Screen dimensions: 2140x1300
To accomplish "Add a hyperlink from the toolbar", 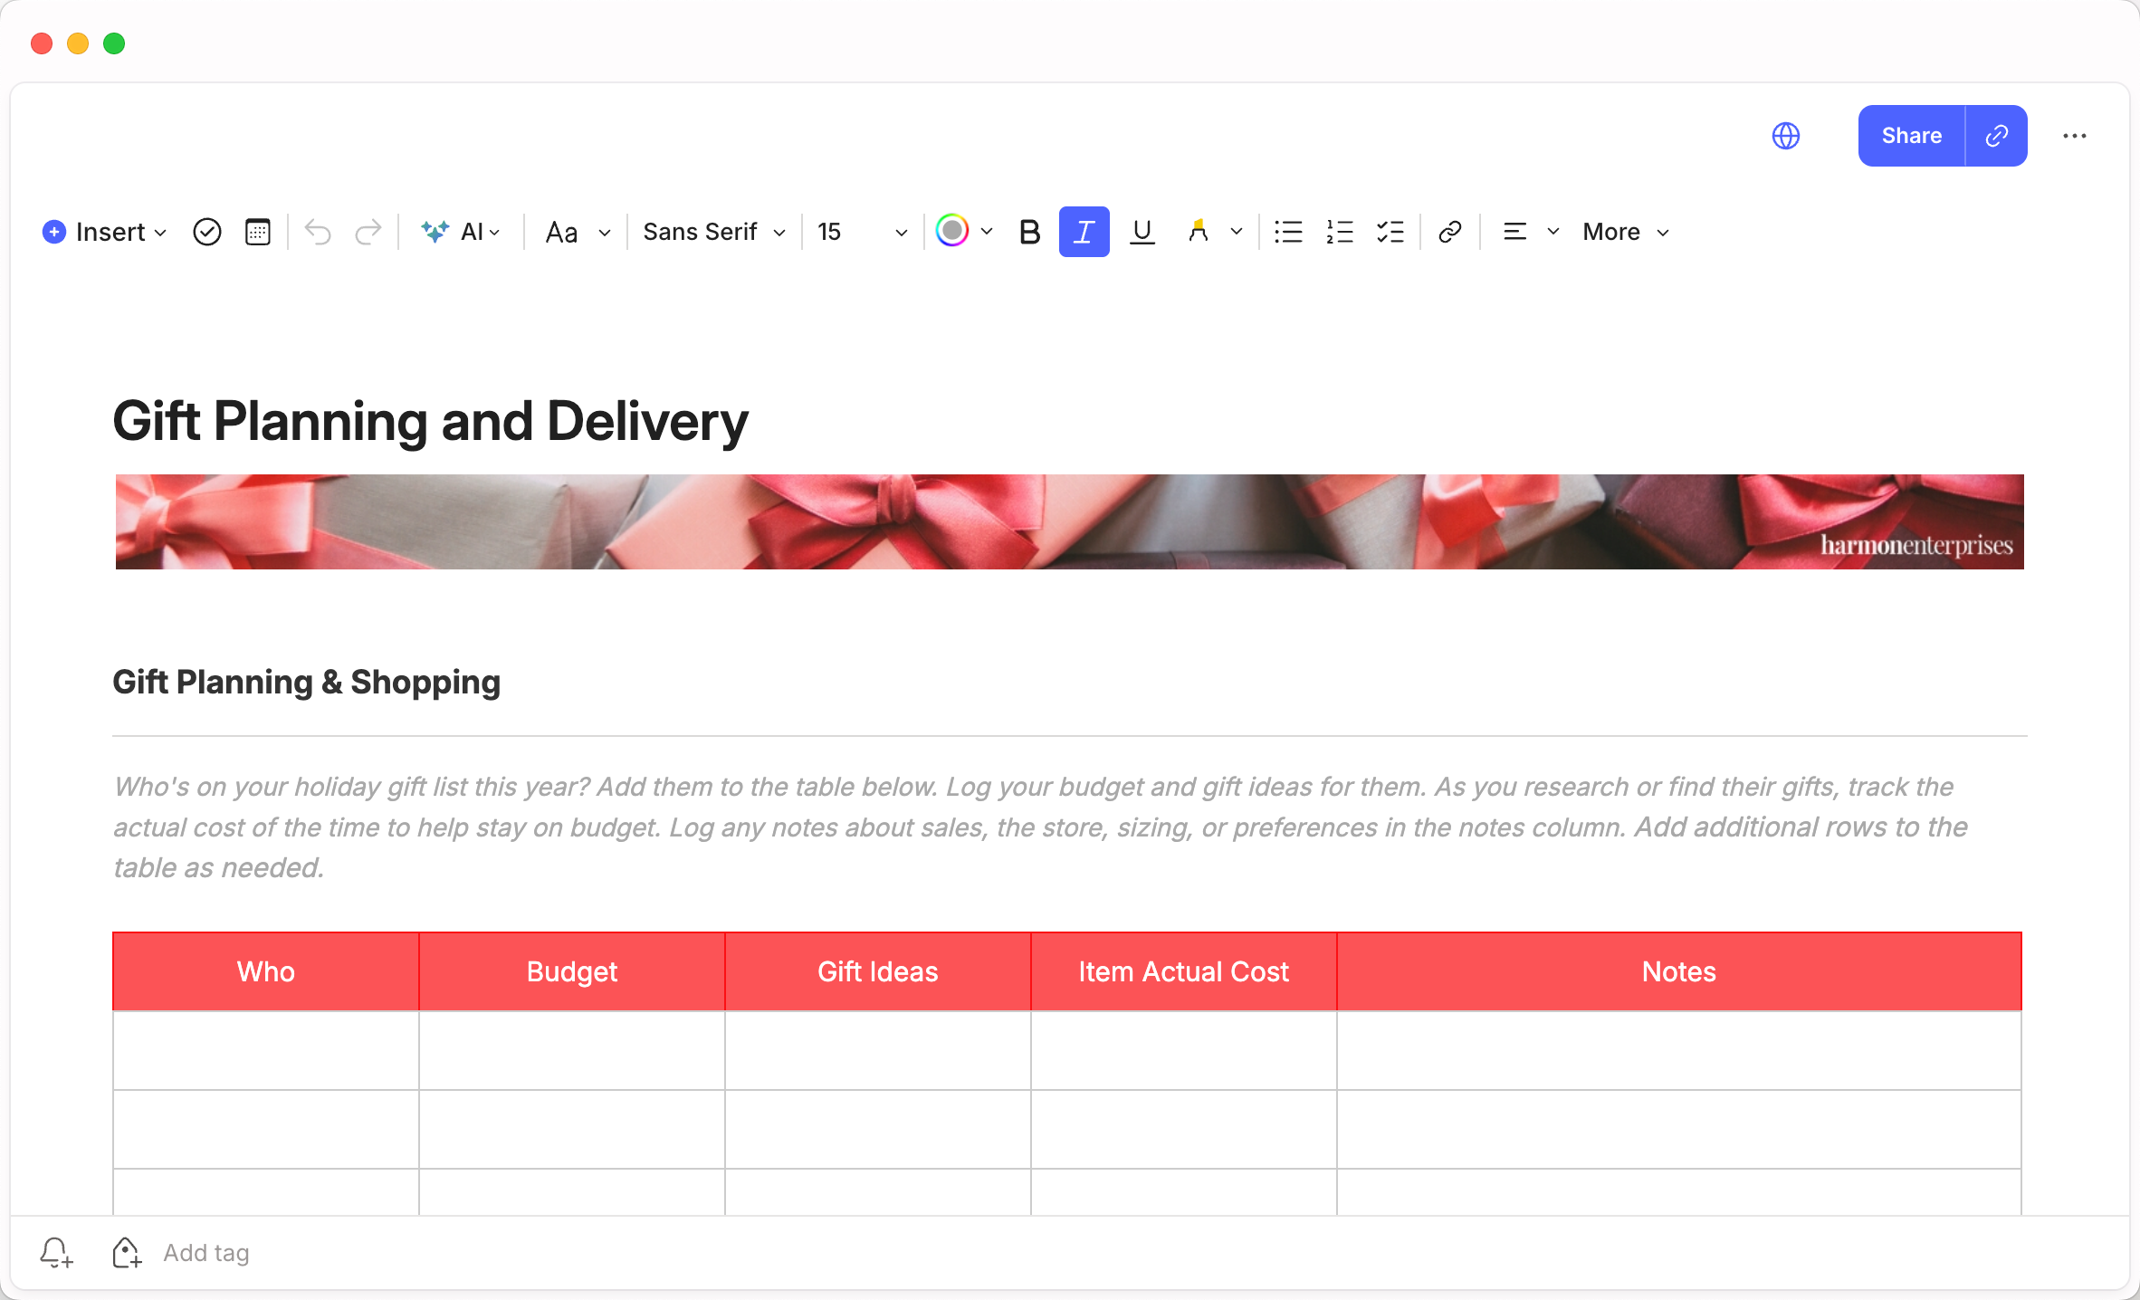I will pyautogui.click(x=1449, y=233).
